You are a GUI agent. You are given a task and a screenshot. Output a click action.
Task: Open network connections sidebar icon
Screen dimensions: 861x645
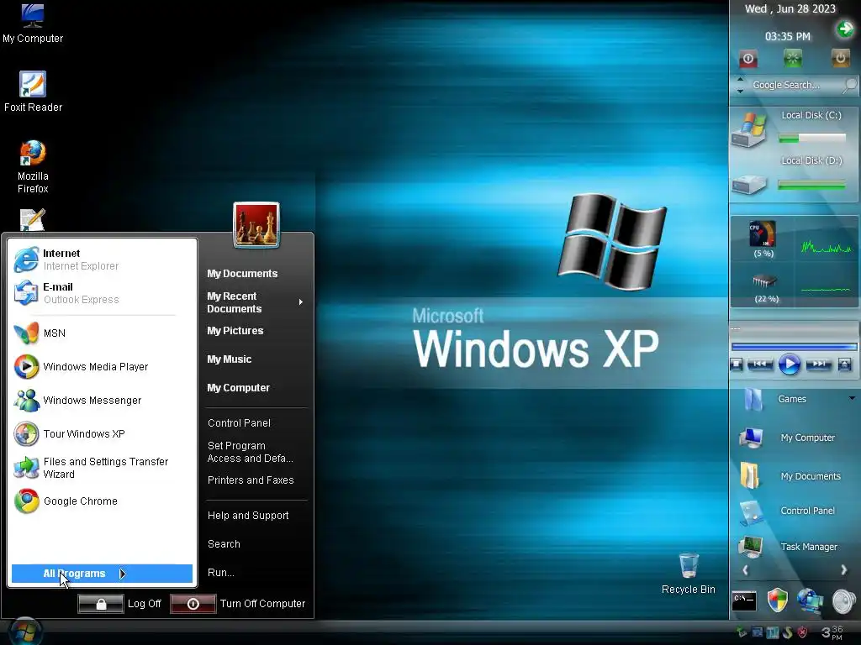pyautogui.click(x=810, y=600)
